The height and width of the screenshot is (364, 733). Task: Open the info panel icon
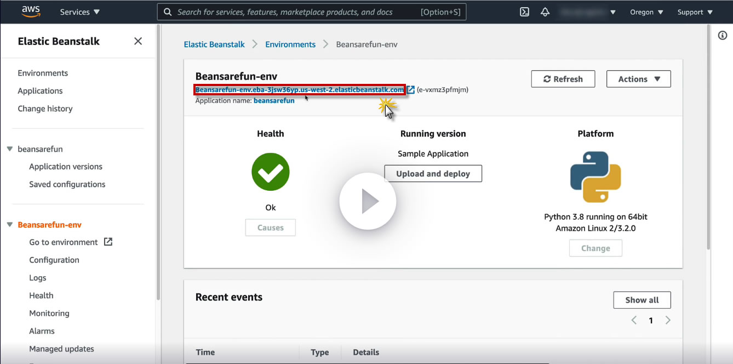(722, 35)
